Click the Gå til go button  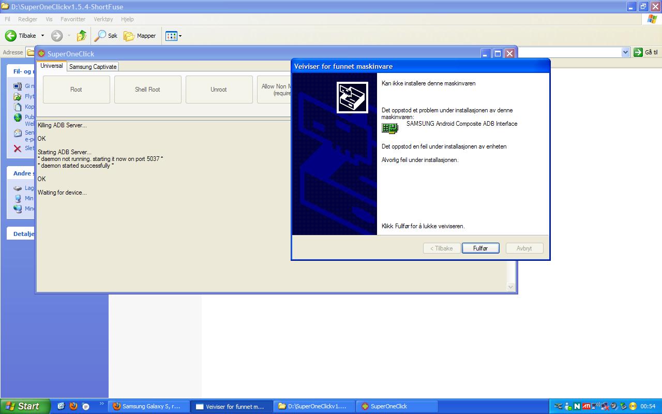pyautogui.click(x=646, y=52)
